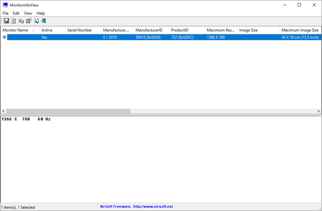Click the Copy Selected Items icon

point(21,21)
